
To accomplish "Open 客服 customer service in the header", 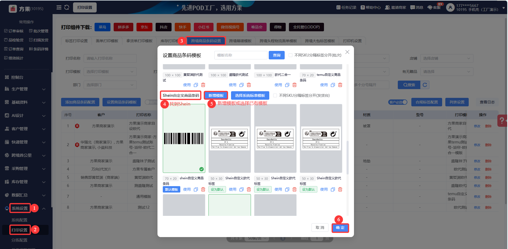I will pos(434,7).
